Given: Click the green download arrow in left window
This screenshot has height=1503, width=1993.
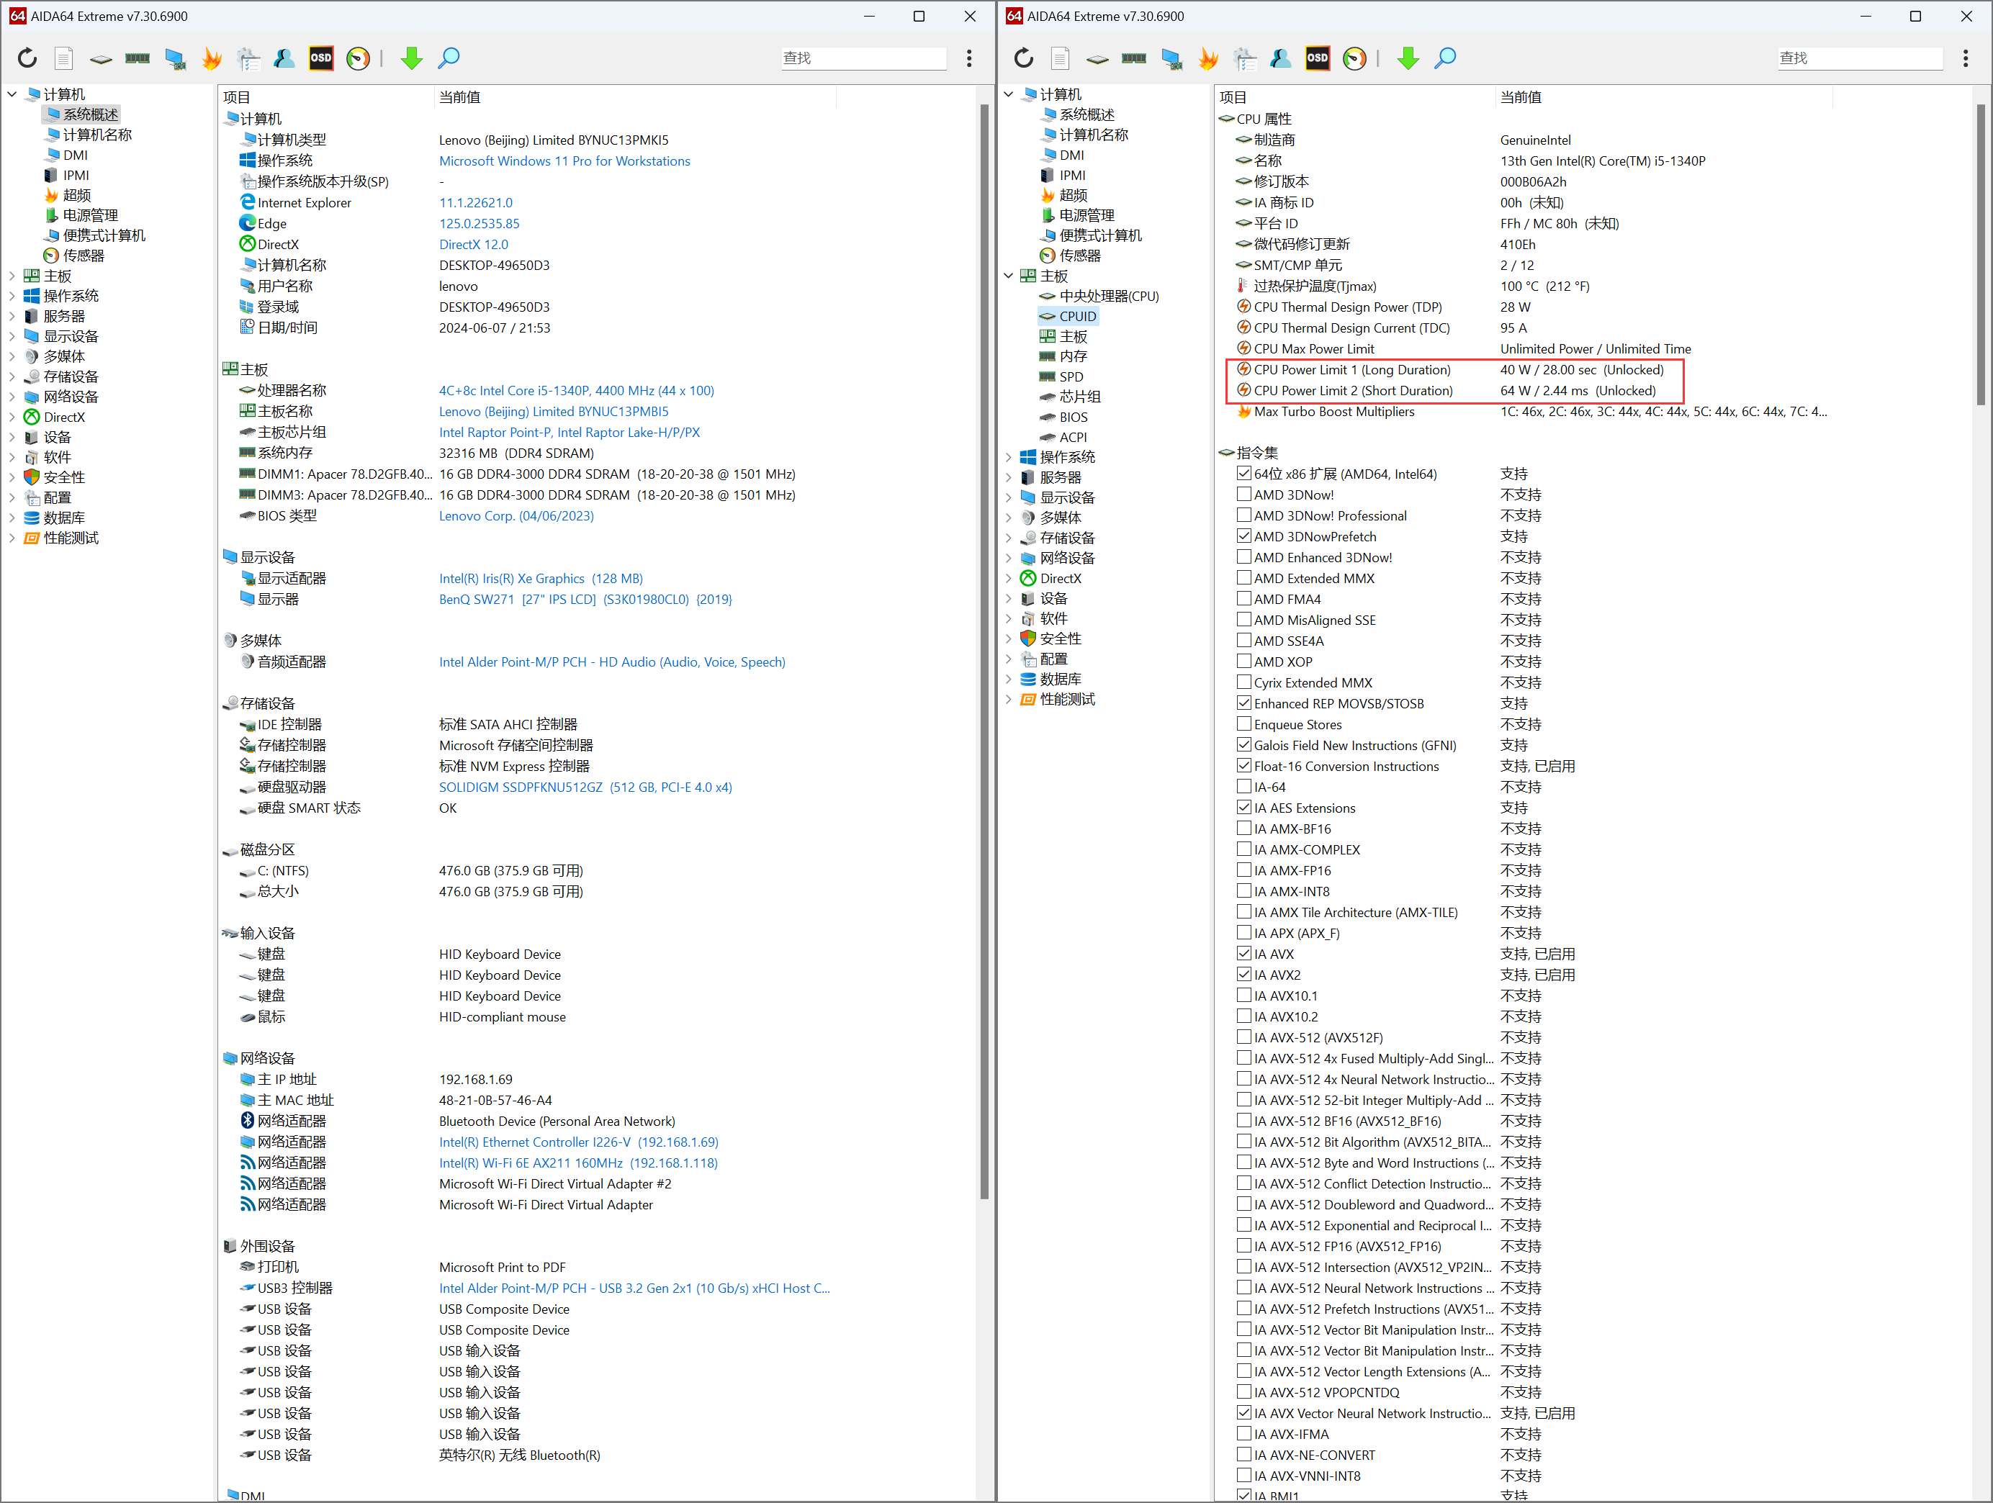Looking at the screenshot, I should pos(412,58).
